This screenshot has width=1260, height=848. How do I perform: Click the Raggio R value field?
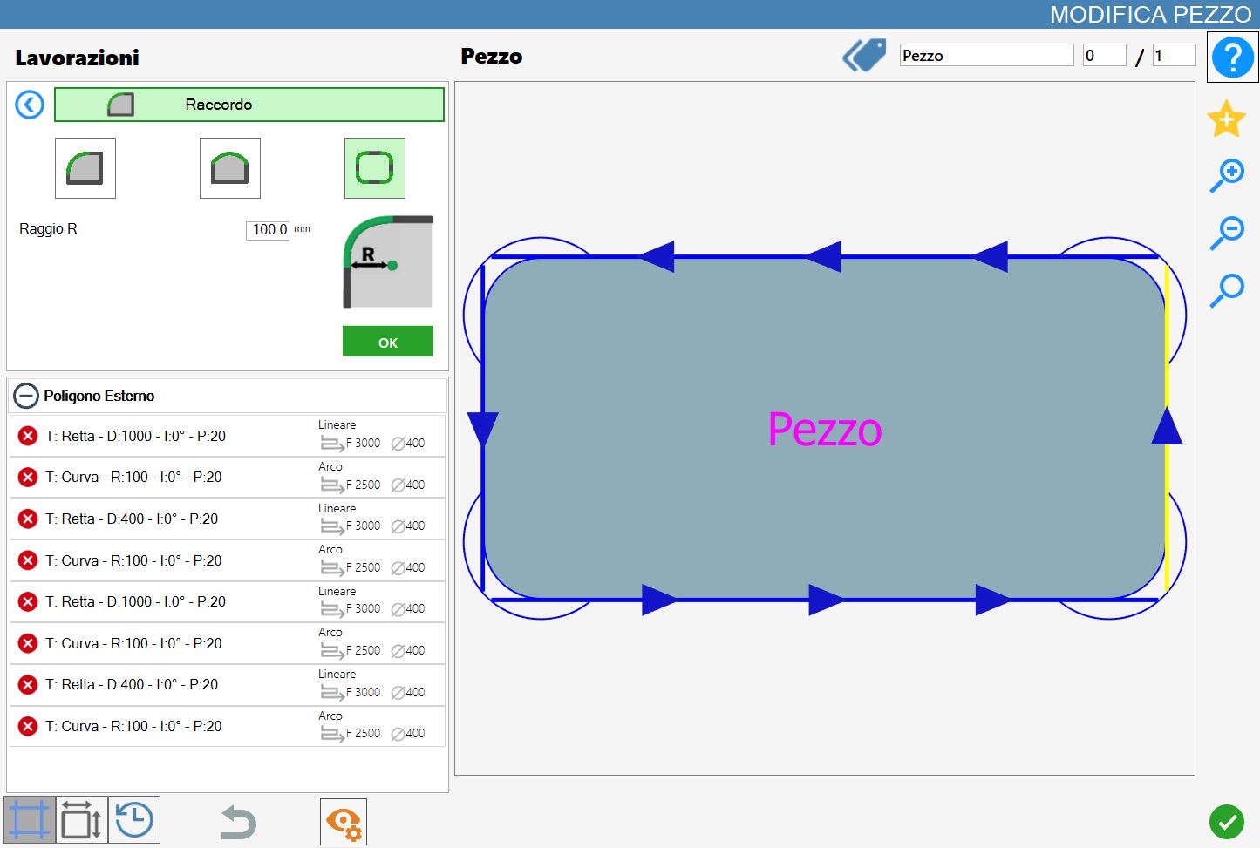click(x=268, y=229)
